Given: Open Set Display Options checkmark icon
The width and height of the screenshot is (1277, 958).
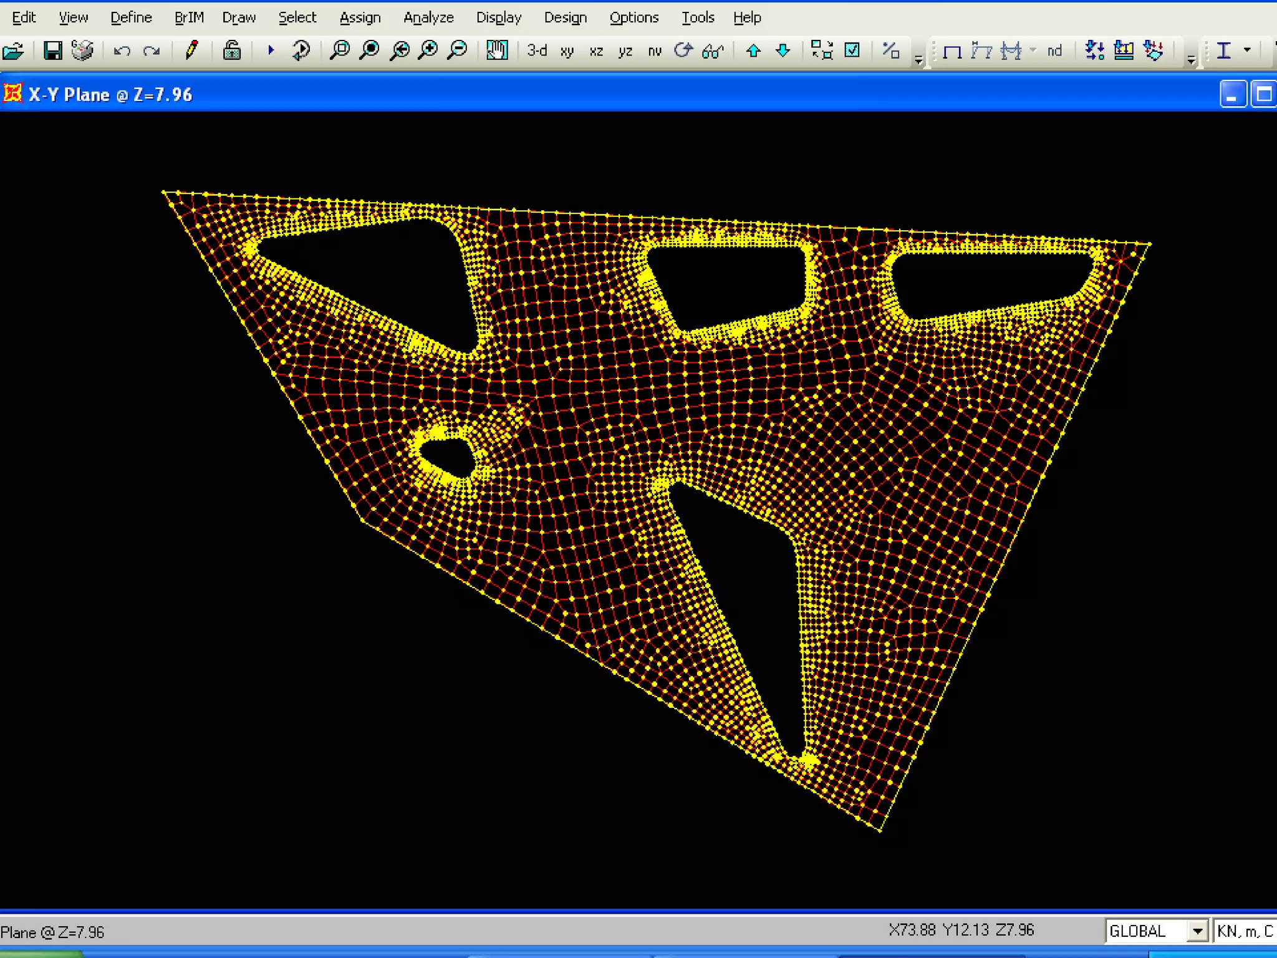Looking at the screenshot, I should [852, 51].
